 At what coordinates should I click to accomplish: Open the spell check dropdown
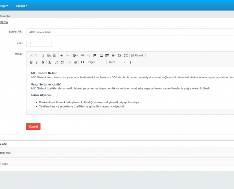click(75, 55)
